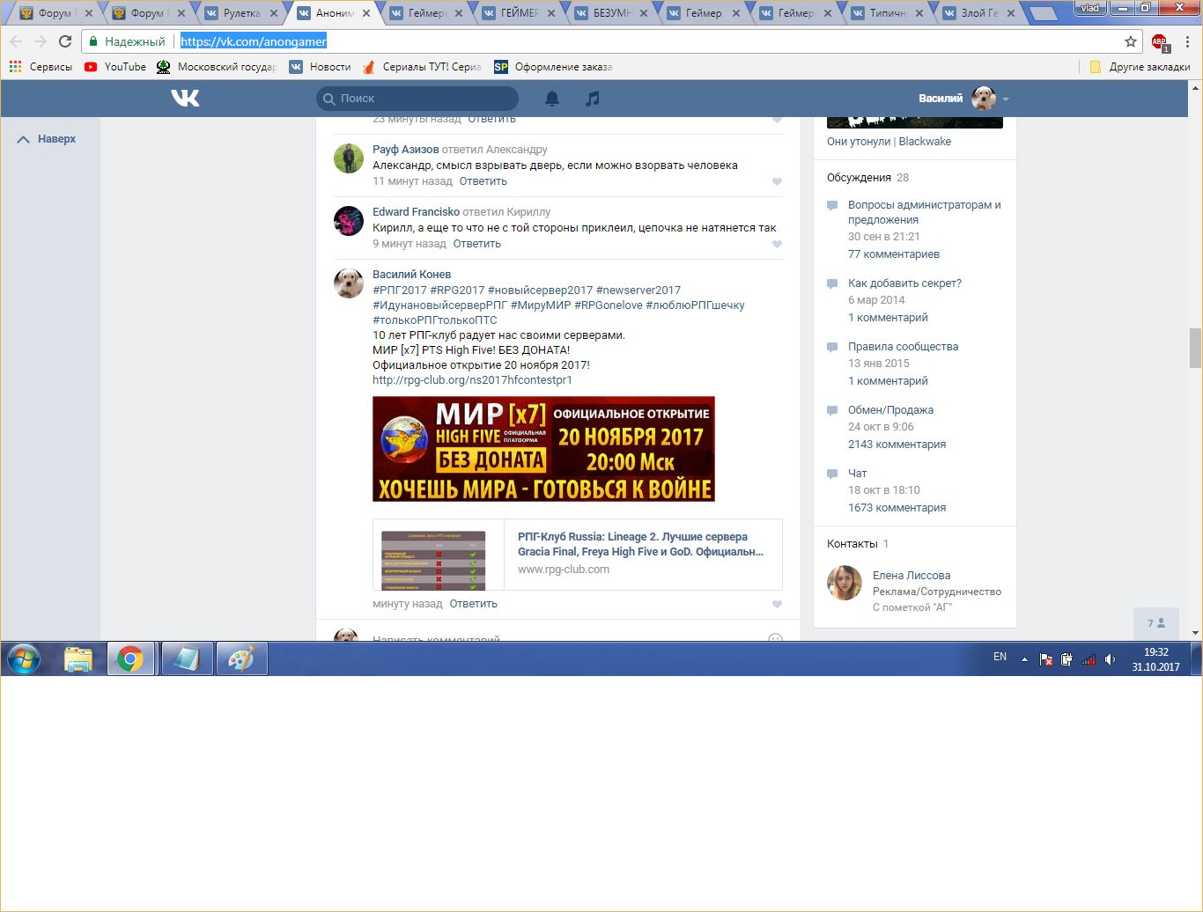The width and height of the screenshot is (1203, 912).
Task: Open the Как добавить секрет? discussion
Action: pos(904,283)
